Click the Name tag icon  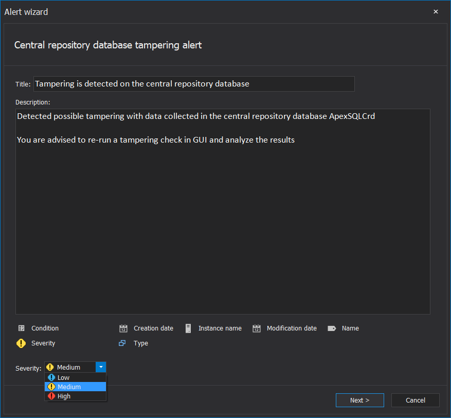pyautogui.click(x=332, y=328)
